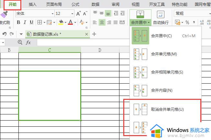Close the 数据登记表.xls document tab
The image size is (211, 140).
click(x=86, y=34)
